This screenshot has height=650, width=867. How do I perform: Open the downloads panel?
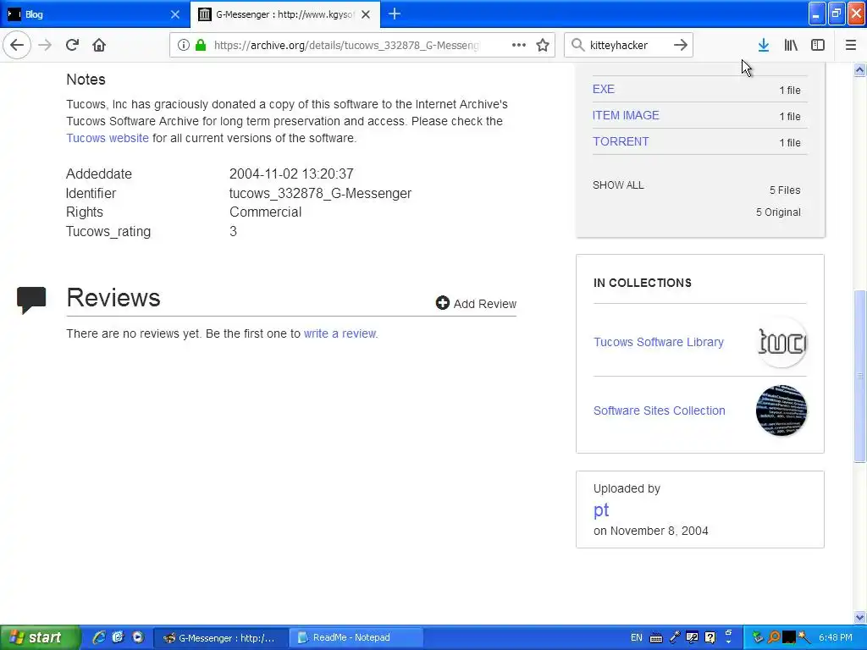(x=764, y=45)
